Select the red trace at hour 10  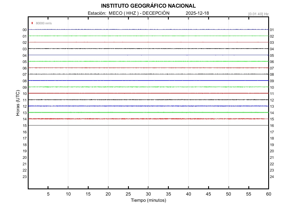tap(148, 93)
